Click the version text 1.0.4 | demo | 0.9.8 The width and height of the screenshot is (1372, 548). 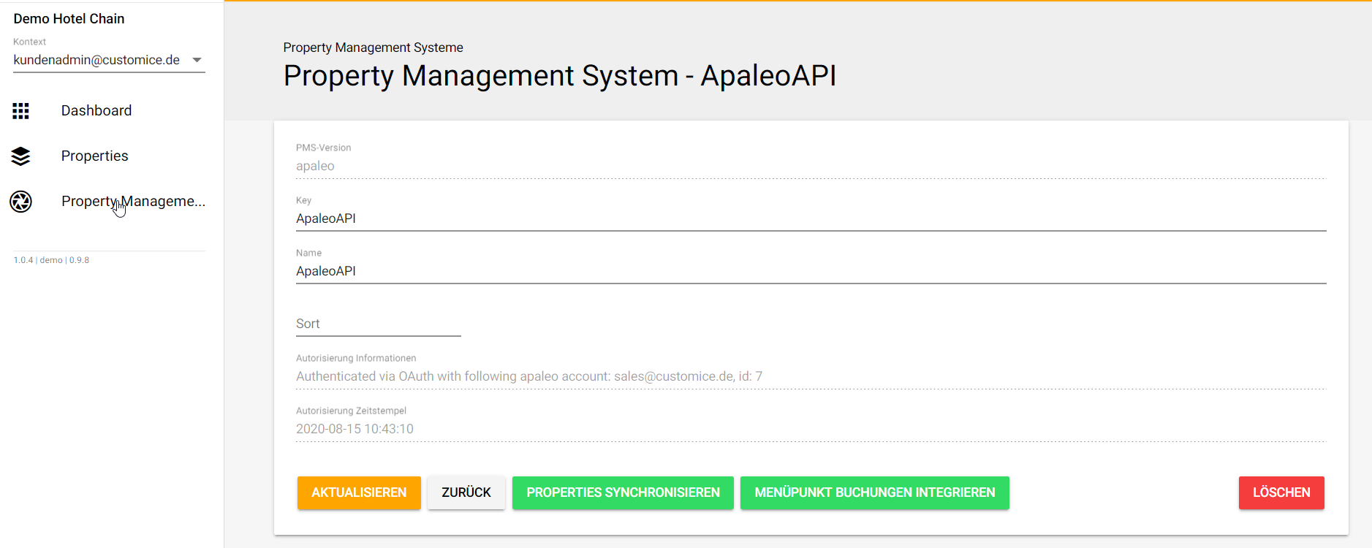pos(51,260)
